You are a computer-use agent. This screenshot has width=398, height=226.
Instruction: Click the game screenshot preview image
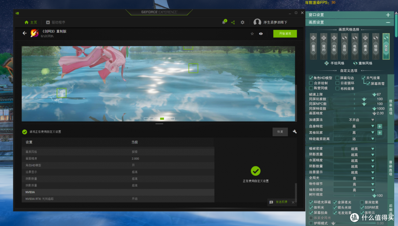pyautogui.click(x=158, y=84)
